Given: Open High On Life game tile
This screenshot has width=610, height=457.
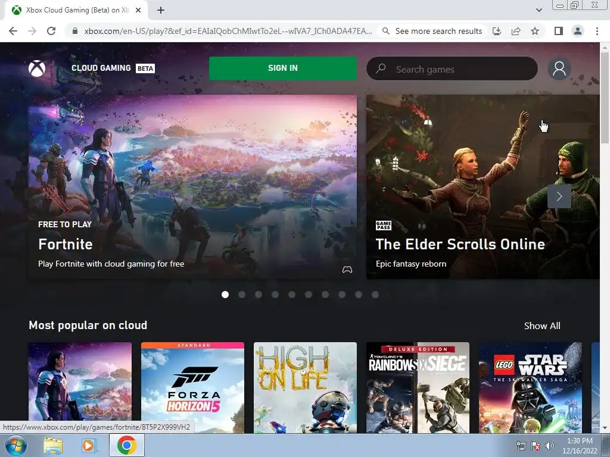Looking at the screenshot, I should 305,387.
